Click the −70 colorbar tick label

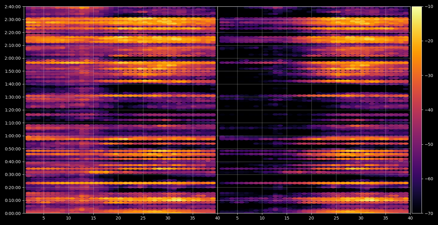429,213
